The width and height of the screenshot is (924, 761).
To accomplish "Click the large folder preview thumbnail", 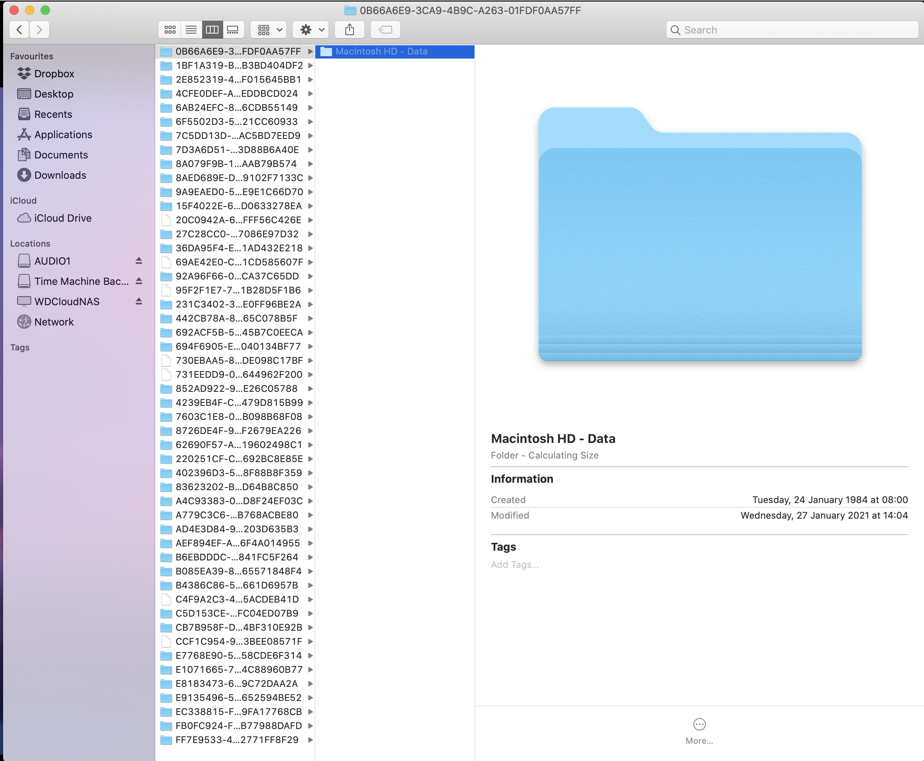I will (700, 235).
